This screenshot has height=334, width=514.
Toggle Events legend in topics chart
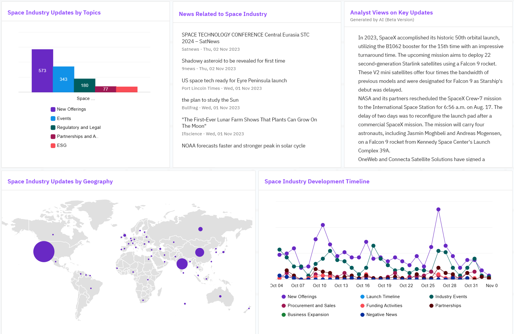(61, 118)
